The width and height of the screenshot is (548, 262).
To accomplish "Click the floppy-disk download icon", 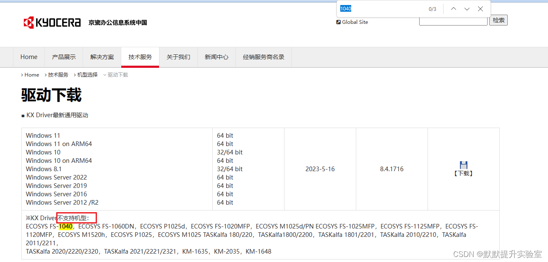I will [x=464, y=165].
